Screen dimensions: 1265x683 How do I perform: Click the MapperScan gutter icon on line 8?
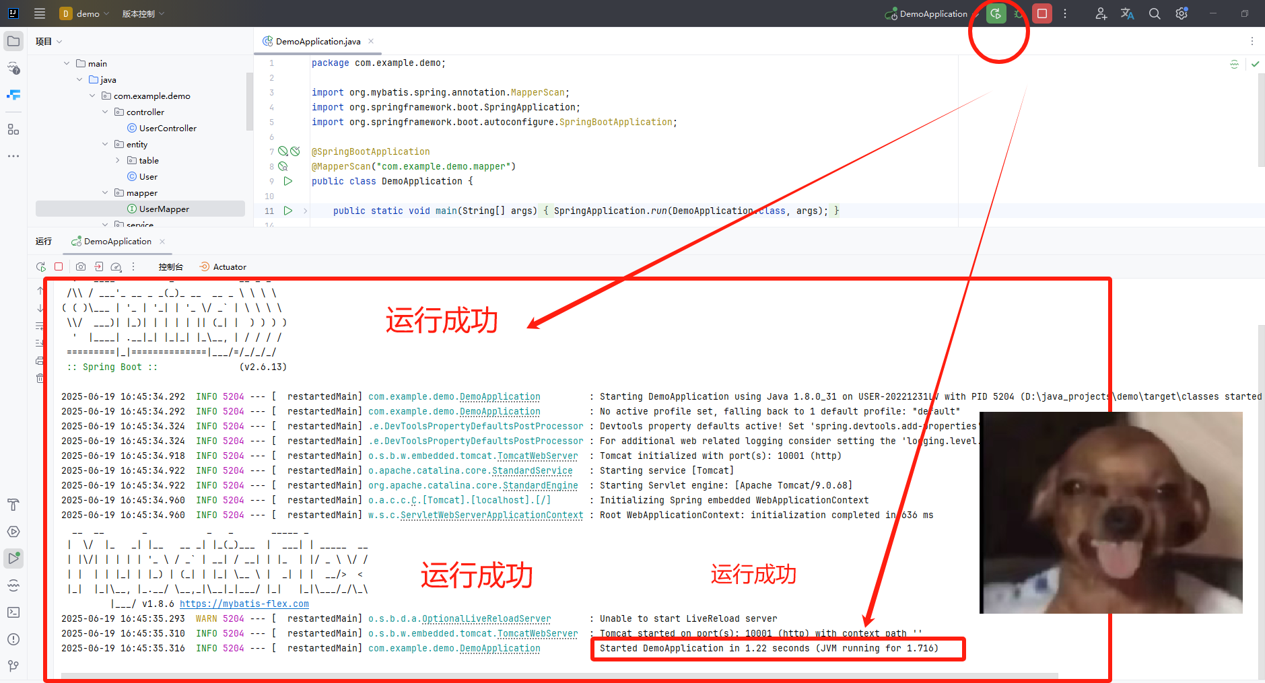pos(283,166)
